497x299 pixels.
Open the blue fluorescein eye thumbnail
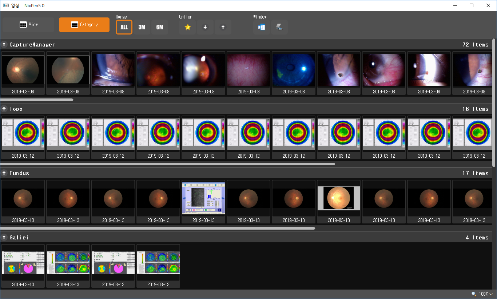[x=294, y=70]
